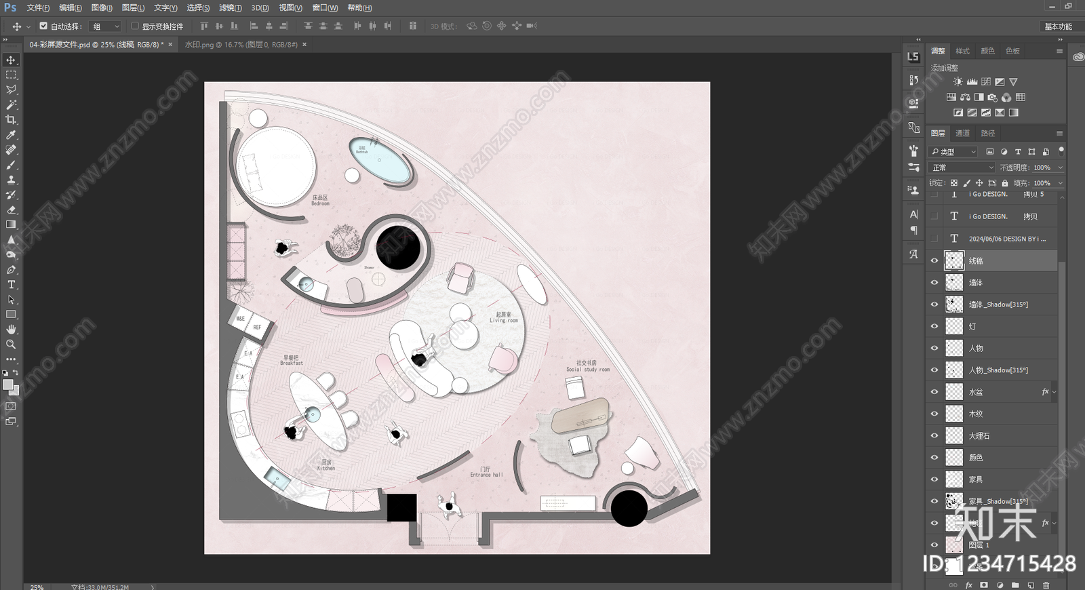The image size is (1085, 590).
Task: Select the Hand tool
Action: tap(11, 330)
